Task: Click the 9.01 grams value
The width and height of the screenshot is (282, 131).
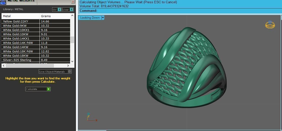Action: tap(44, 34)
